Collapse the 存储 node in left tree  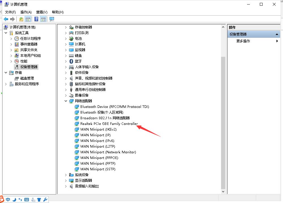6,73
